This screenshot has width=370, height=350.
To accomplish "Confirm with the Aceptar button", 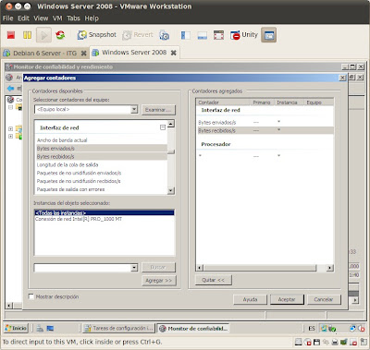I will (287, 299).
